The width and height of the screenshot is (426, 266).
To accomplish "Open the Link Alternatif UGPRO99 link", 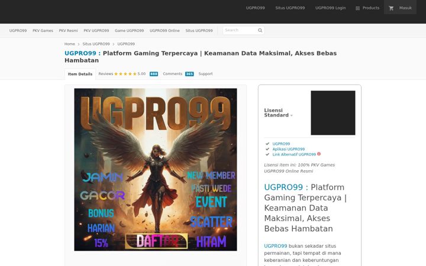I will pos(294,154).
